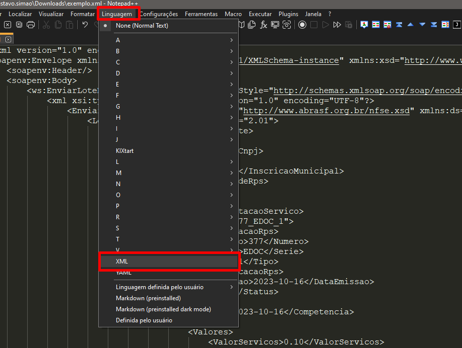The image size is (462, 348).
Task: Open the Macro menu
Action: pyautogui.click(x=233, y=14)
